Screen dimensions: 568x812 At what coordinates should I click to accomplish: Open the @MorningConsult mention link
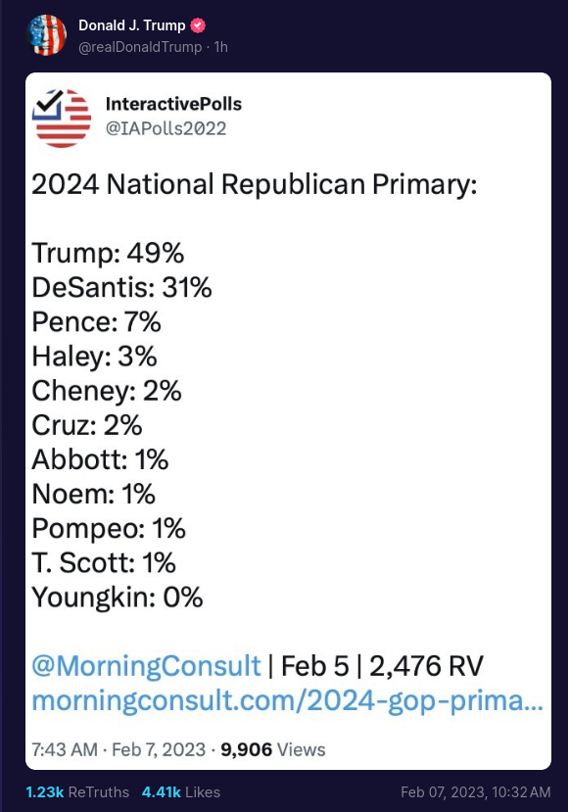point(146,666)
